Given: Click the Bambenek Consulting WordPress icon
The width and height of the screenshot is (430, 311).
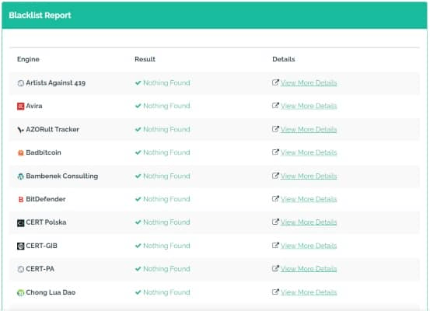Looking at the screenshot, I should (x=20, y=176).
